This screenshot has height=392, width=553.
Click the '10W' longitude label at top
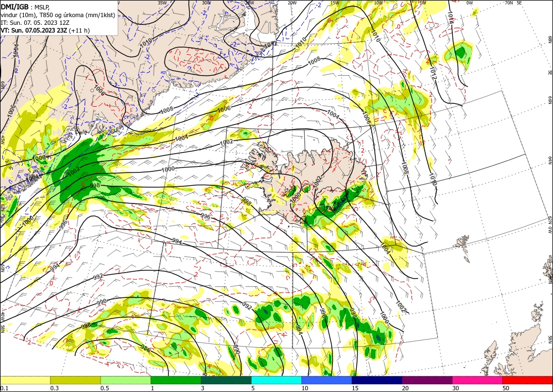pos(378,2)
